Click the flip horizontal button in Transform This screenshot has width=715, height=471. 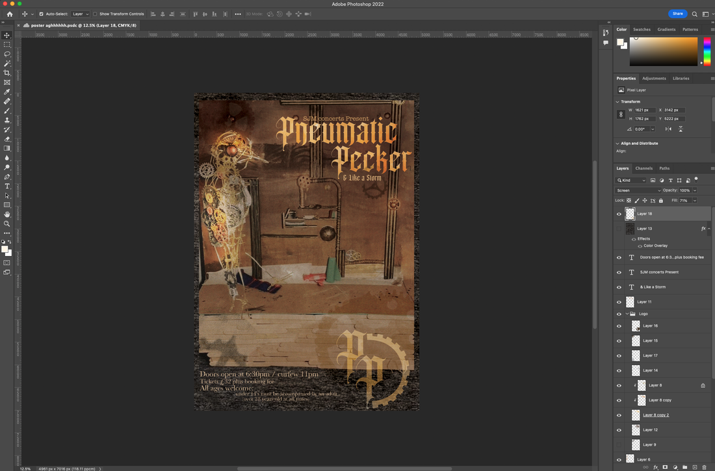pyautogui.click(x=668, y=129)
